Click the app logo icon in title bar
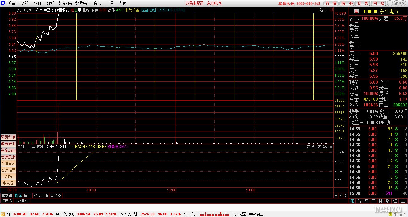This screenshot has width=408, height=217. [3, 4]
